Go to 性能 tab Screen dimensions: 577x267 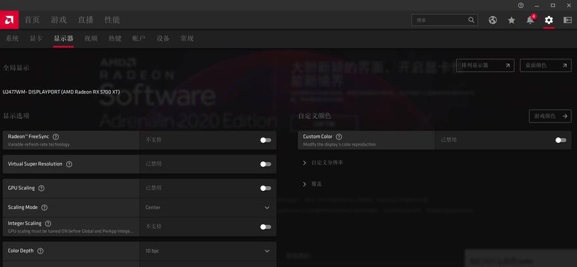coord(112,20)
